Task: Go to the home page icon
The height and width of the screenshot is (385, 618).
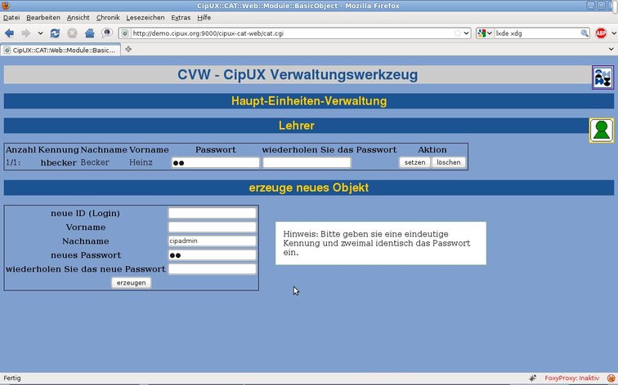Action: click(x=90, y=33)
